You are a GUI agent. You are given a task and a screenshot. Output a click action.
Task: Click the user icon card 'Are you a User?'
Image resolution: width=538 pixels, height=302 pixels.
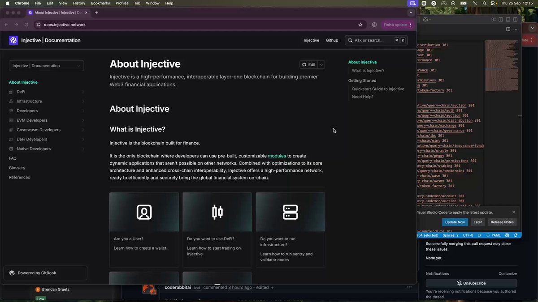click(x=144, y=212)
